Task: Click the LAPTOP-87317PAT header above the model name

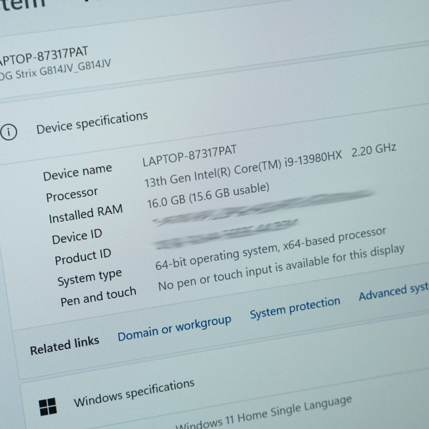Action: 44,56
